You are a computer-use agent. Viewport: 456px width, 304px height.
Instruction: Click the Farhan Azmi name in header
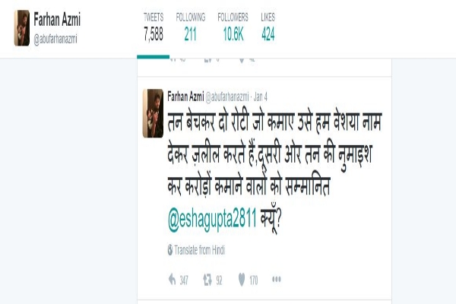click(x=57, y=20)
